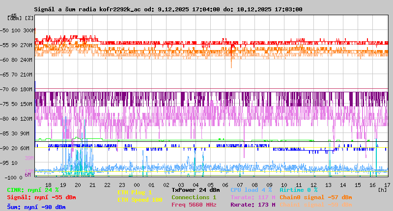Click the Šum -90 dBm legend entry
This screenshot has width=393, height=211.
coord(36,207)
